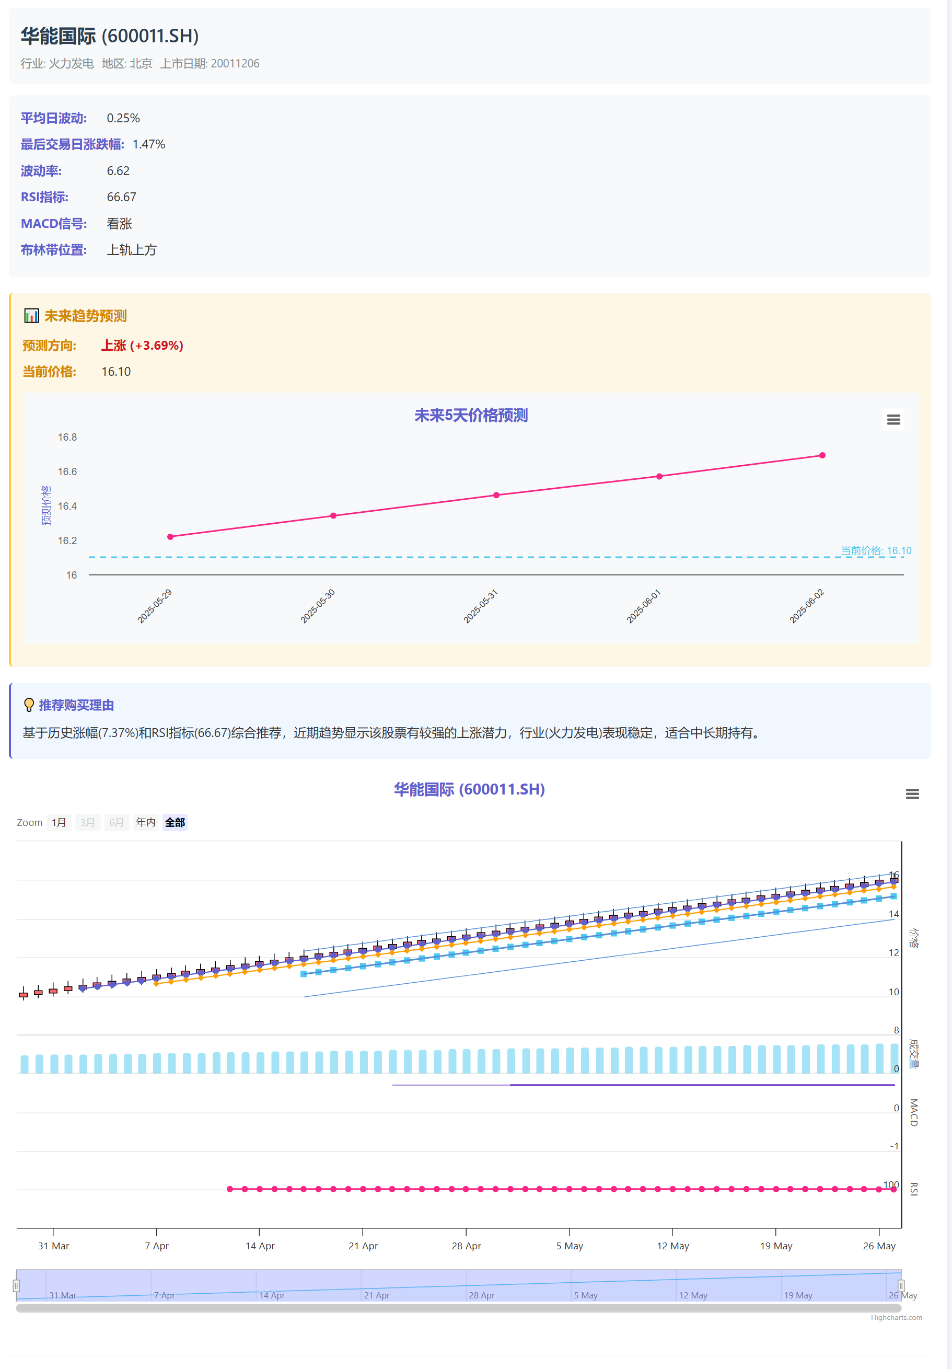Select the 3月 zoom range

pyautogui.click(x=88, y=822)
